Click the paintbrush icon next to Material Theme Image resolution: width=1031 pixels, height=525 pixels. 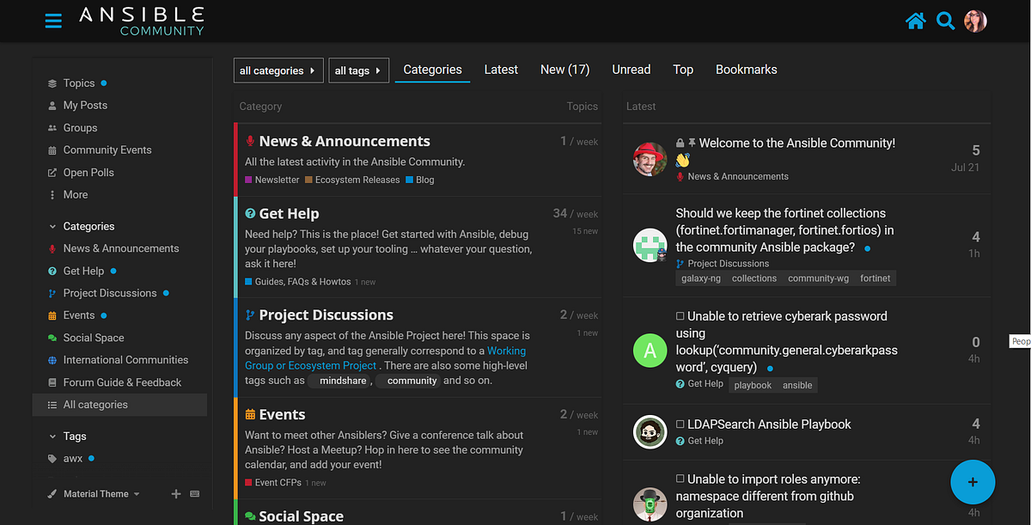[53, 493]
